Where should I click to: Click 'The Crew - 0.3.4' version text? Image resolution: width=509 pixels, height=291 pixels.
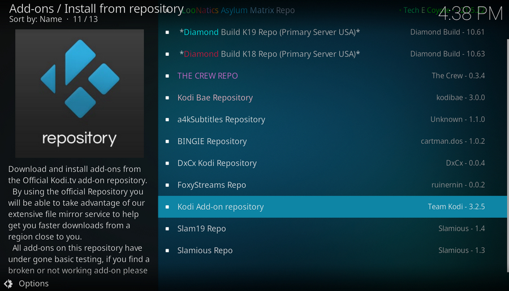click(x=458, y=76)
